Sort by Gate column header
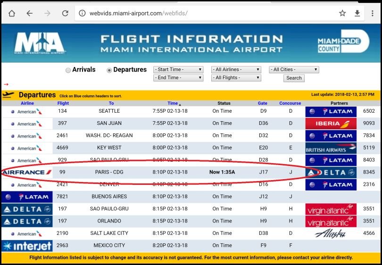 [x=262, y=103]
